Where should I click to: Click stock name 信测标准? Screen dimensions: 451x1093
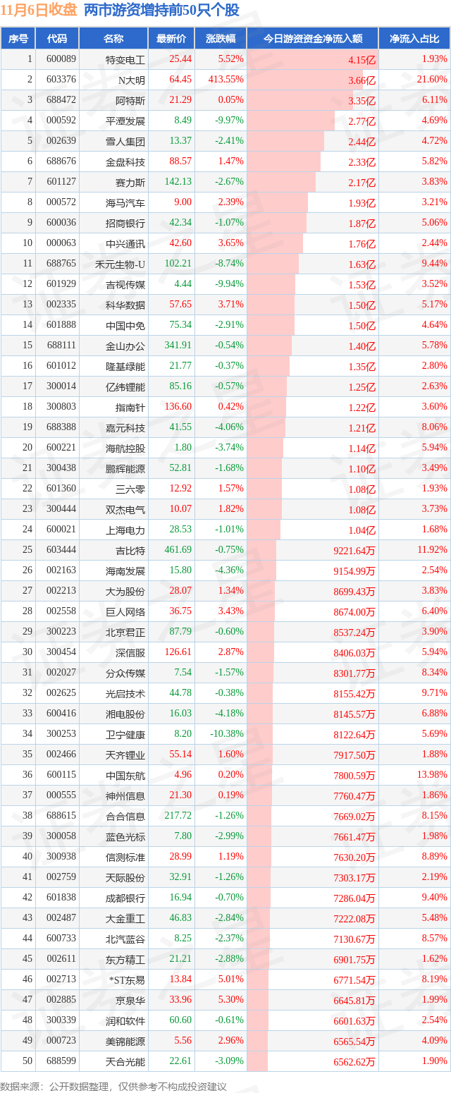pyautogui.click(x=125, y=857)
